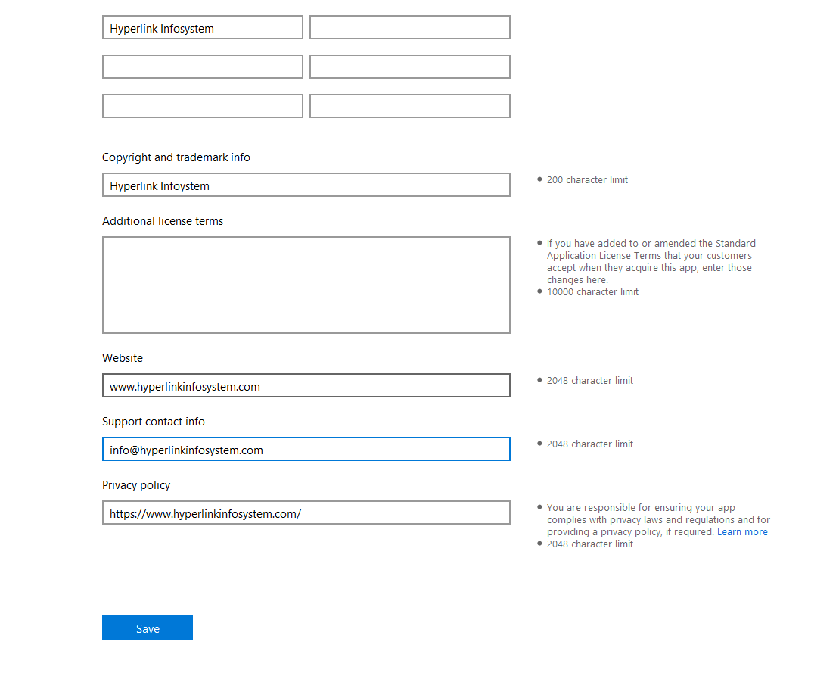Click the Support contact info email field
Viewport: 839px width, 673px height.
306,449
